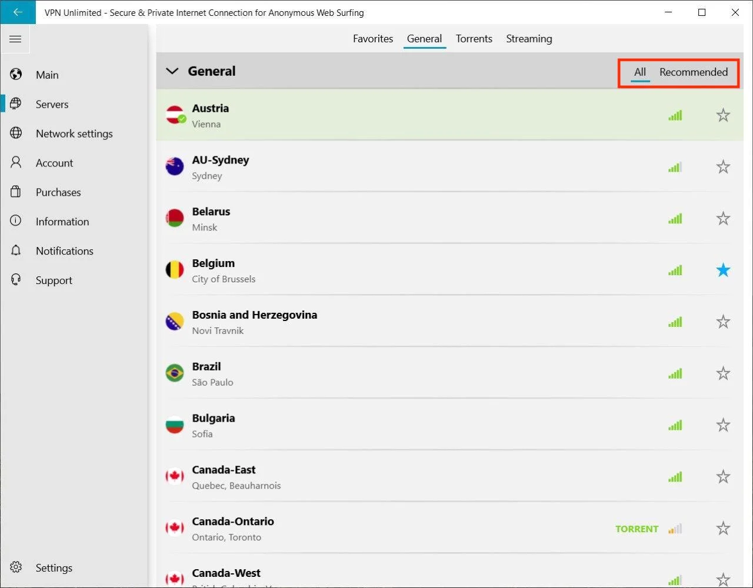
Task: Collapse the General section chevron
Action: (x=172, y=71)
